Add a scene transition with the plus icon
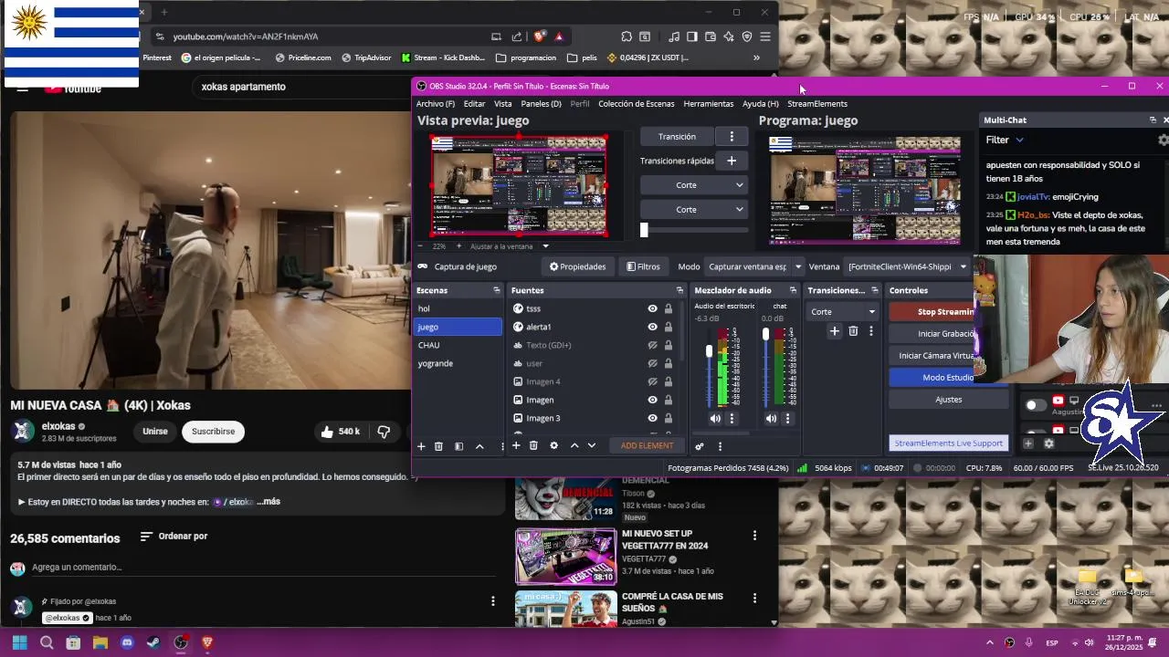Image resolution: width=1169 pixels, height=657 pixels. [x=834, y=331]
